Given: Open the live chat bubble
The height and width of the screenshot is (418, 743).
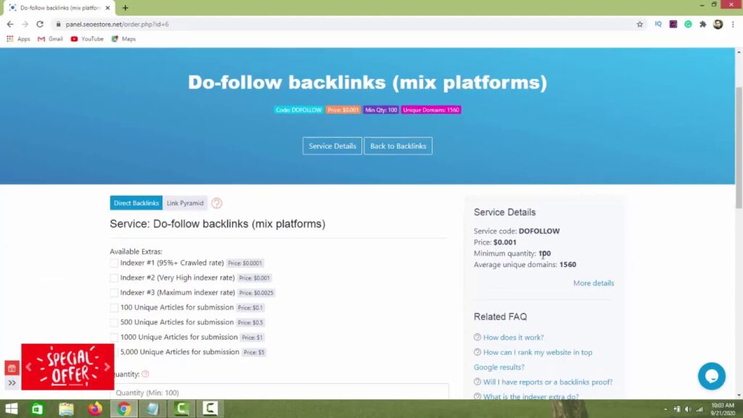Looking at the screenshot, I should (711, 376).
